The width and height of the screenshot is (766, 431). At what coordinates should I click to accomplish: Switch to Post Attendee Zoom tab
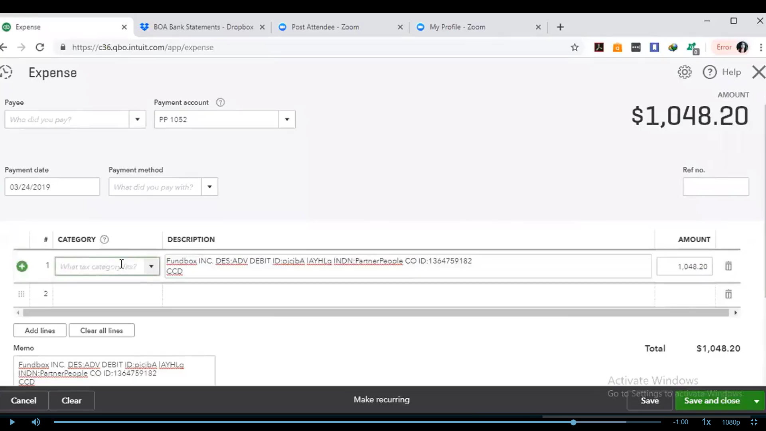[325, 27]
